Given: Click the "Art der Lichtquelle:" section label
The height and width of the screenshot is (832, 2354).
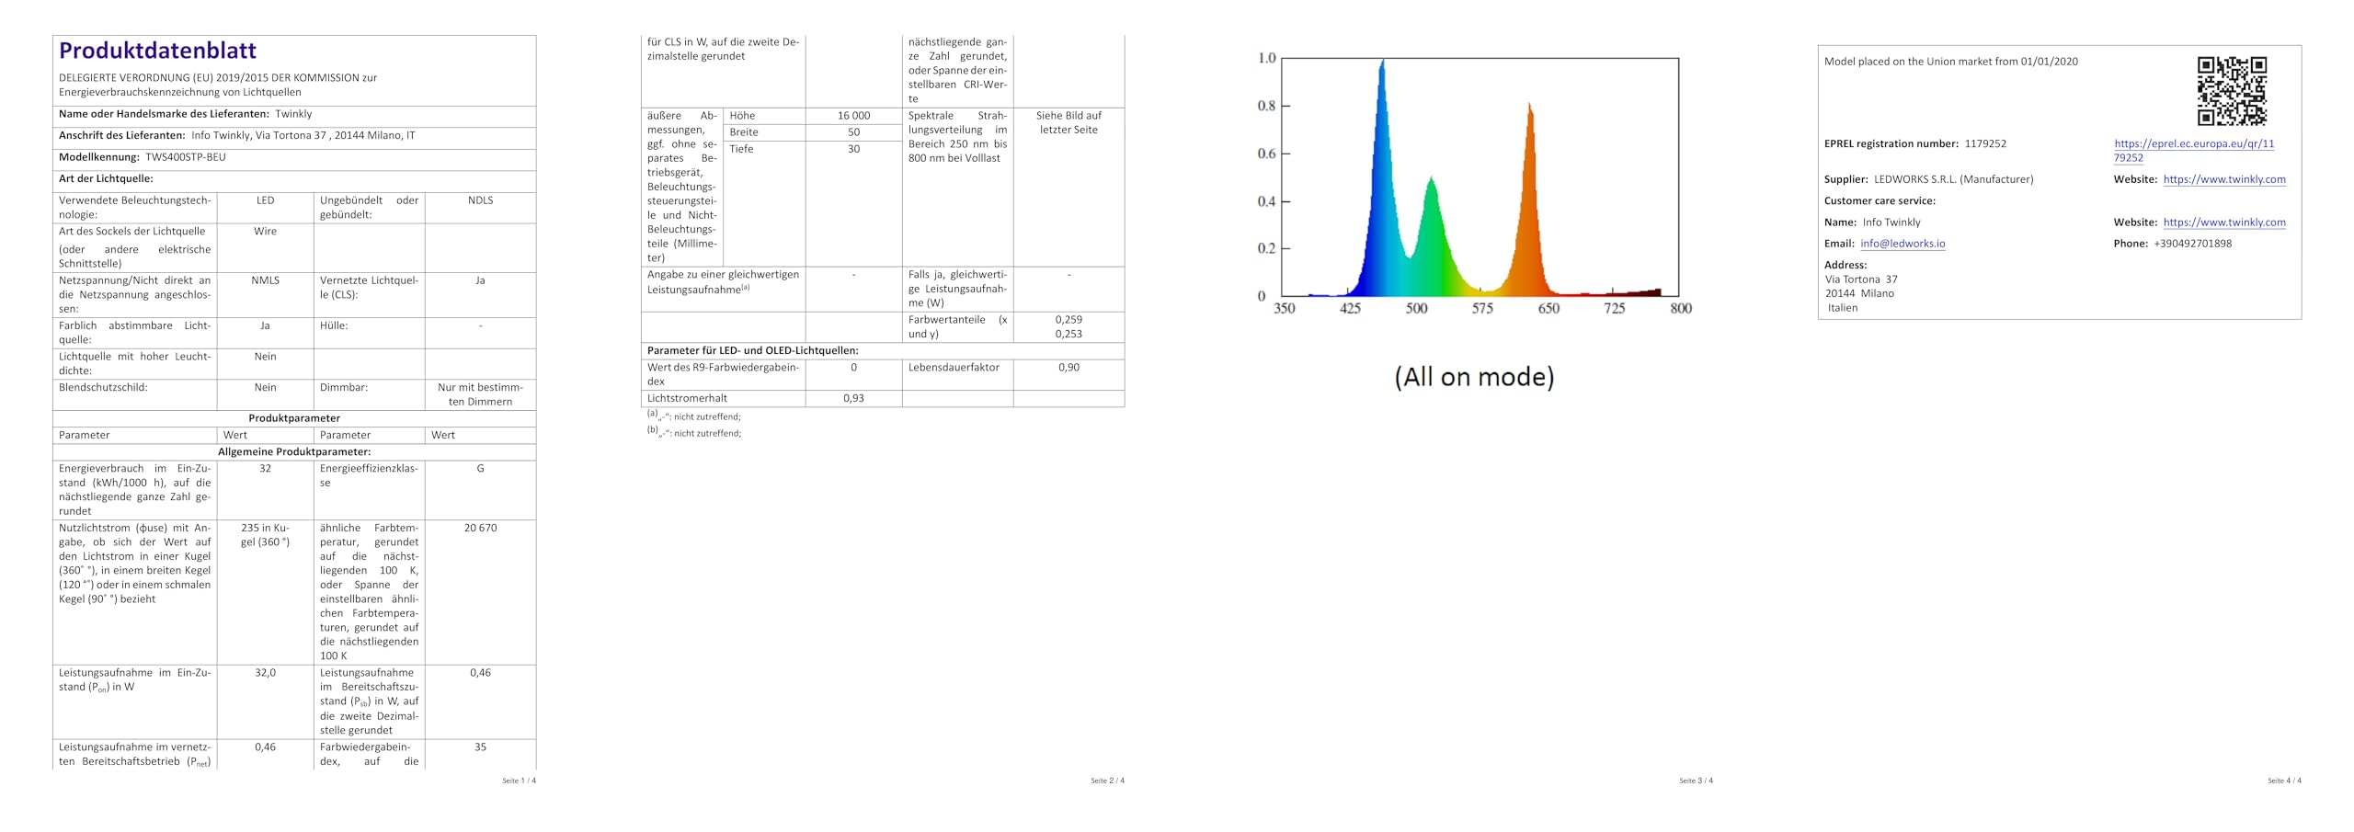Looking at the screenshot, I should click(x=106, y=178).
